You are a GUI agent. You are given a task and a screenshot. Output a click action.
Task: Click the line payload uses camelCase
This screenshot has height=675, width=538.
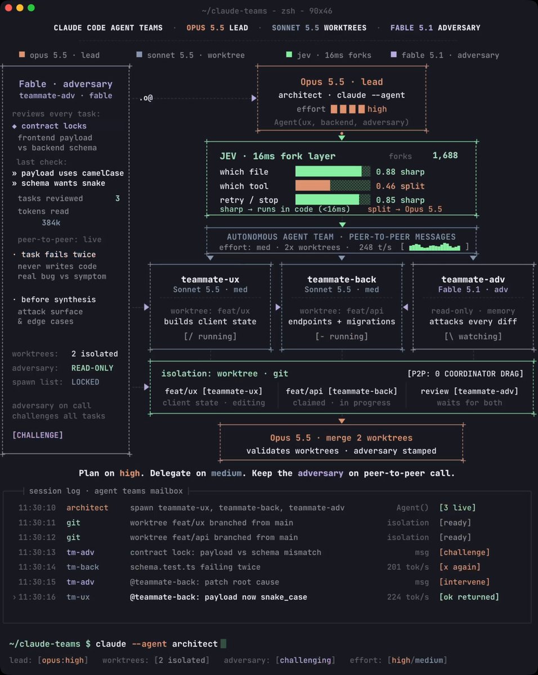point(68,173)
